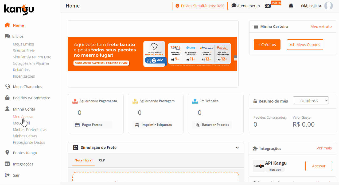Viewport: 339px width, 185px height.
Task: Click the Sair menu label
Action: pyautogui.click(x=16, y=175)
